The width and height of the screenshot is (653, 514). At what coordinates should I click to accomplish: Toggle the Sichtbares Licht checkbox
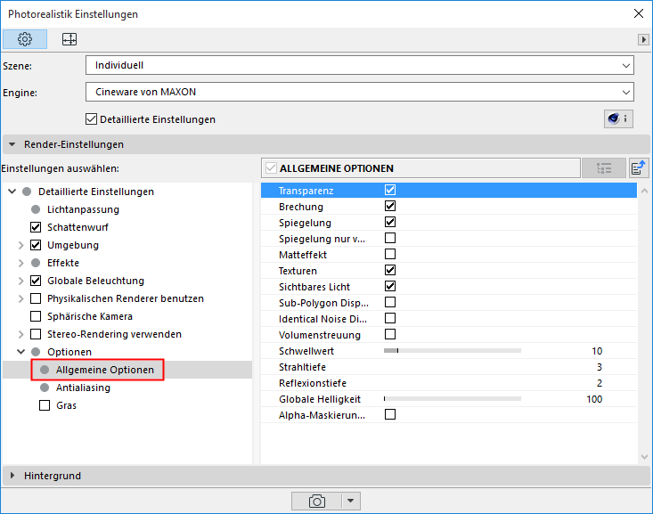(x=390, y=287)
